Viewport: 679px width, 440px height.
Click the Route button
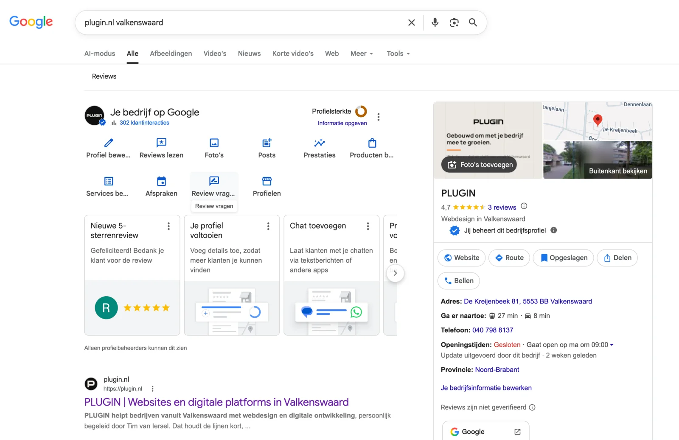click(509, 258)
